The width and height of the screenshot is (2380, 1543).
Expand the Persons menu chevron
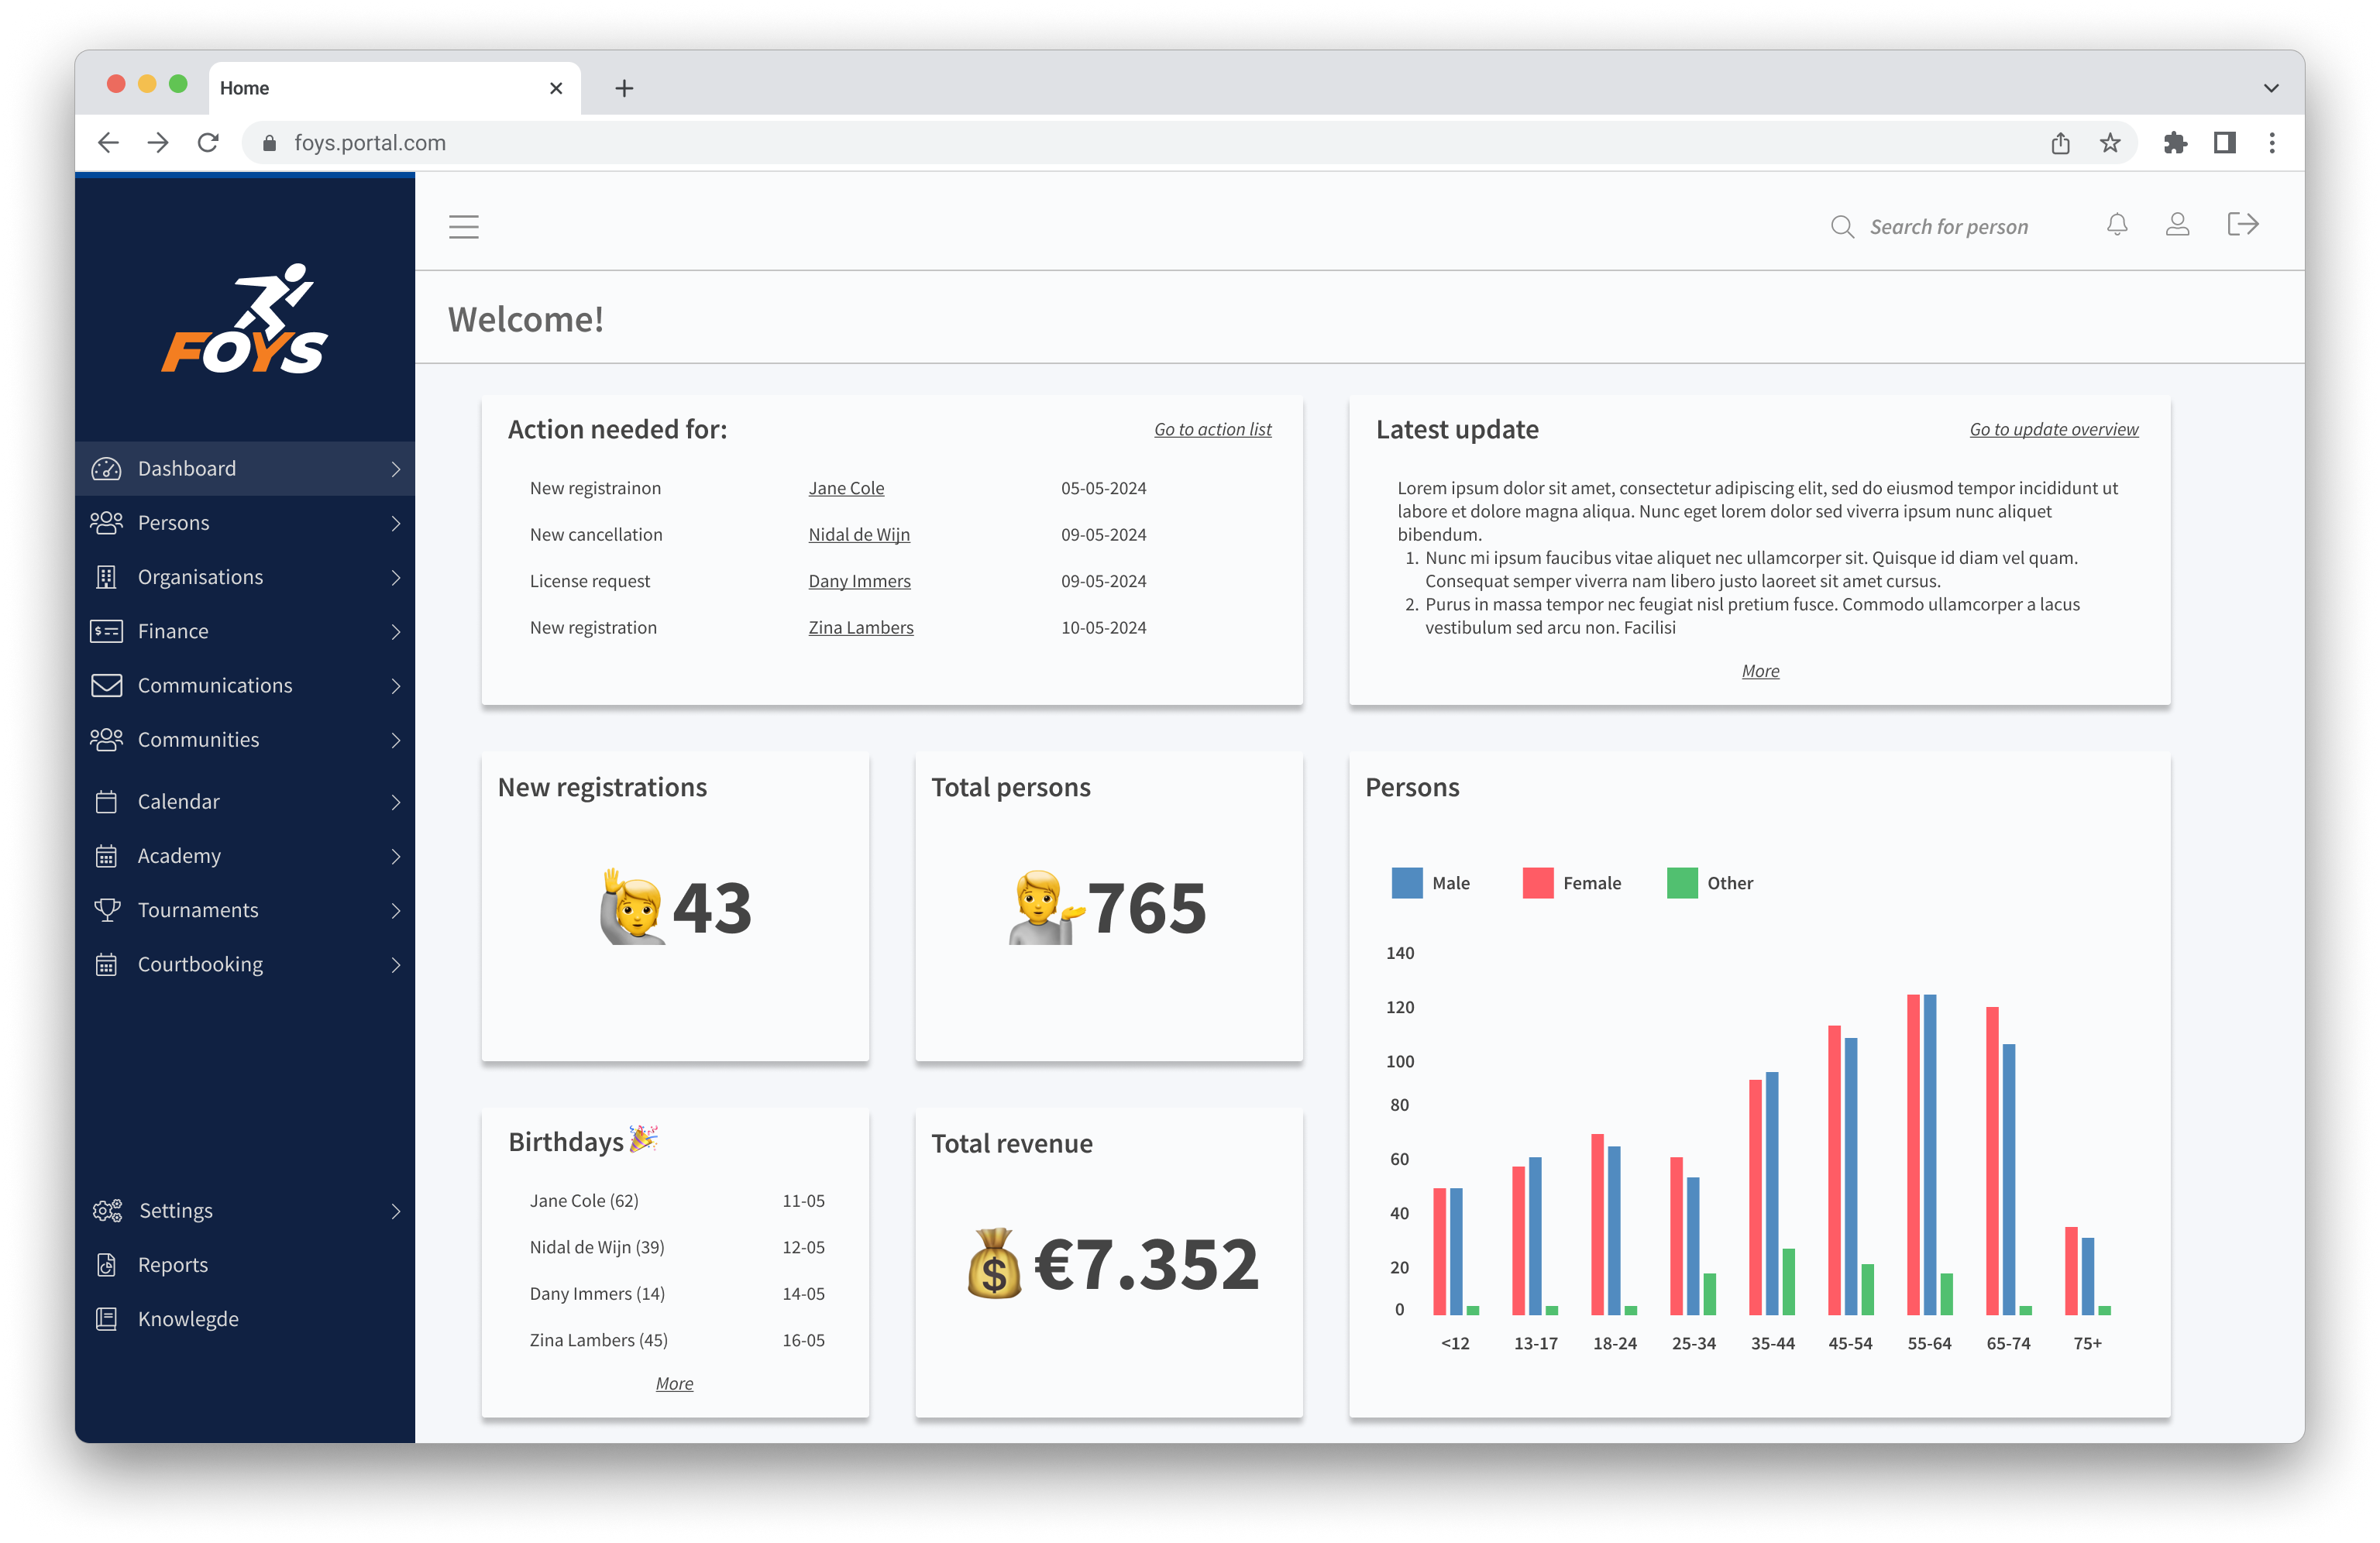394,522
